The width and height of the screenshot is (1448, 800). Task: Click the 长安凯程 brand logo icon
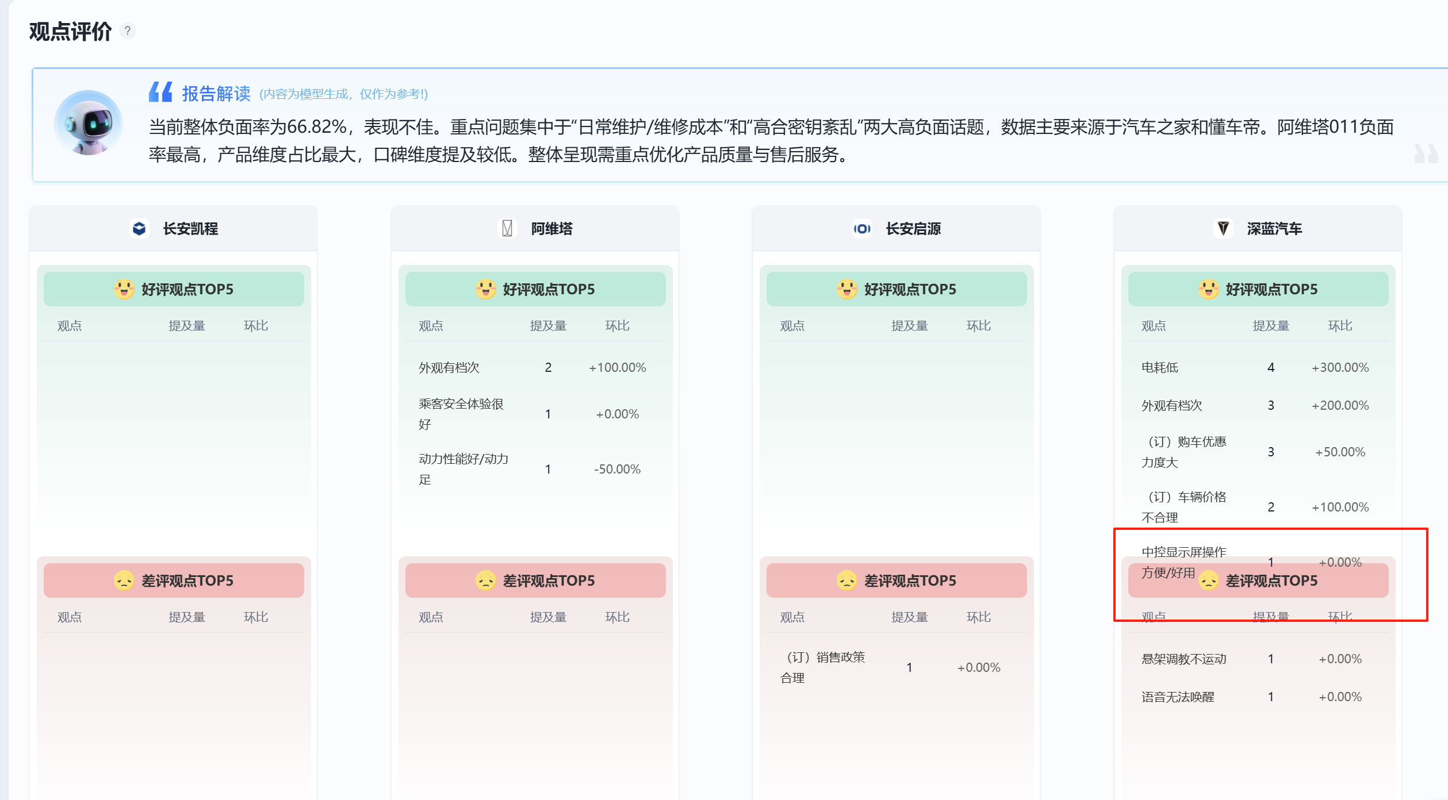click(x=139, y=229)
